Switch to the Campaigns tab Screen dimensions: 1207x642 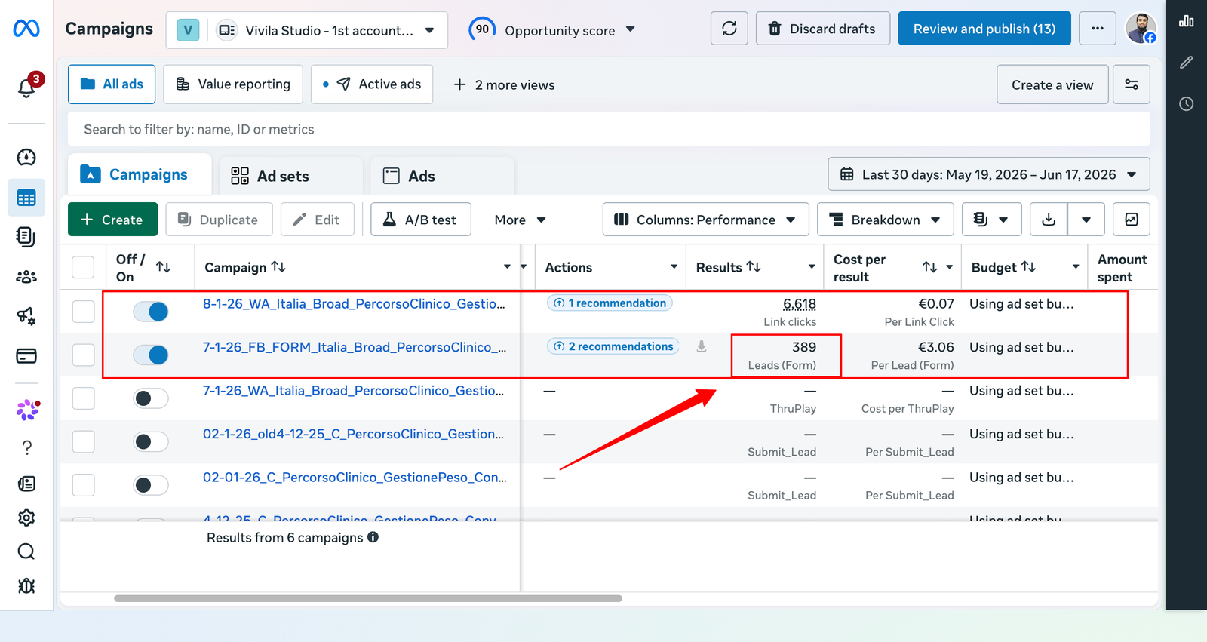coord(139,174)
